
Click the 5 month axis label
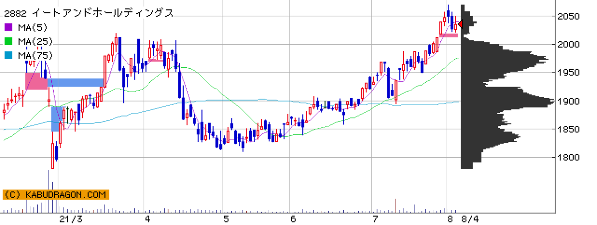tap(226, 219)
